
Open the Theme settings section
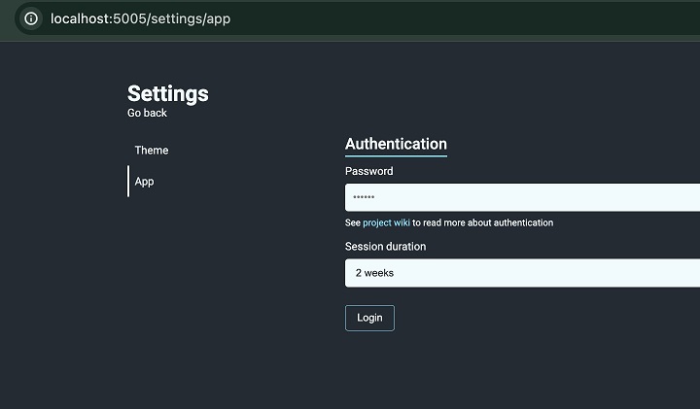tap(152, 151)
